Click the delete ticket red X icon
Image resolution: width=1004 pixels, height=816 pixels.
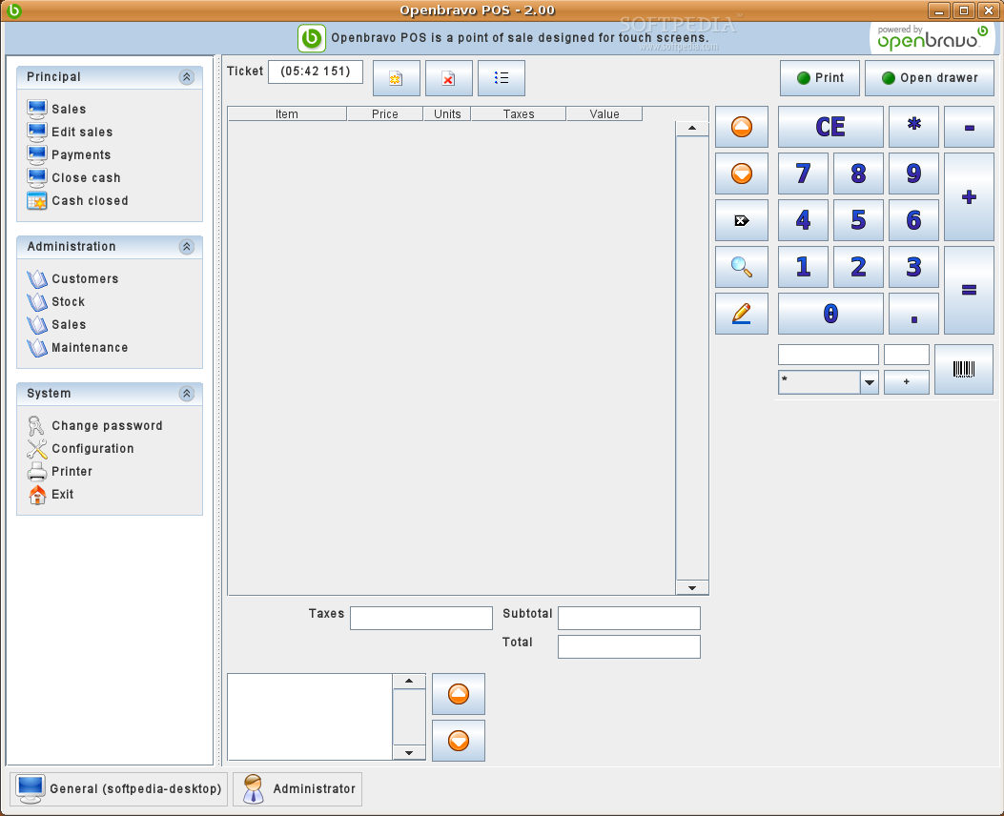(448, 78)
